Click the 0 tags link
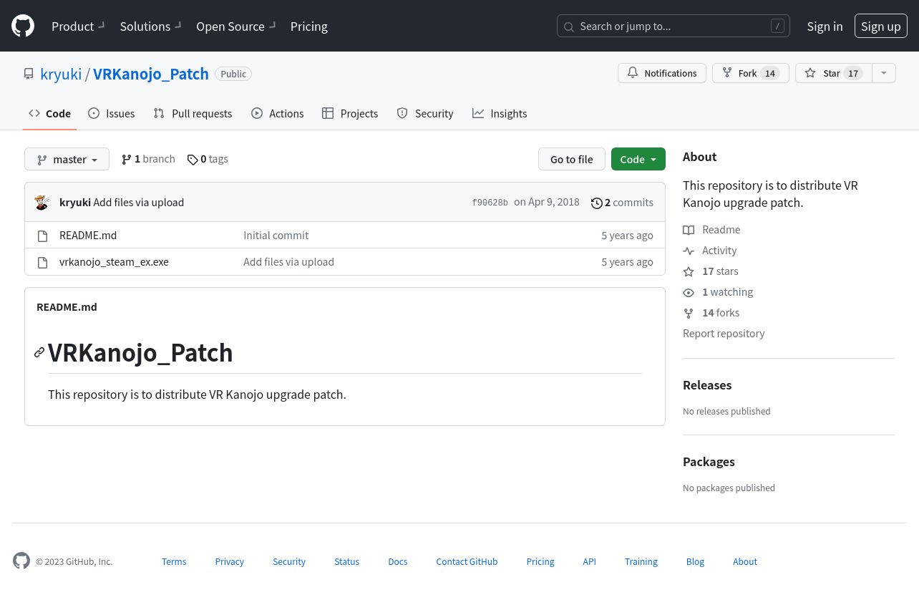 [x=208, y=159]
